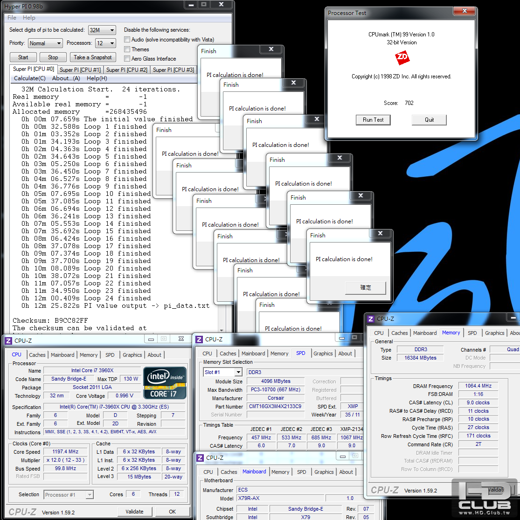This screenshot has height=520, width=520.
Task: Click the motherboard Model field X79R-AX
Action: click(280, 499)
